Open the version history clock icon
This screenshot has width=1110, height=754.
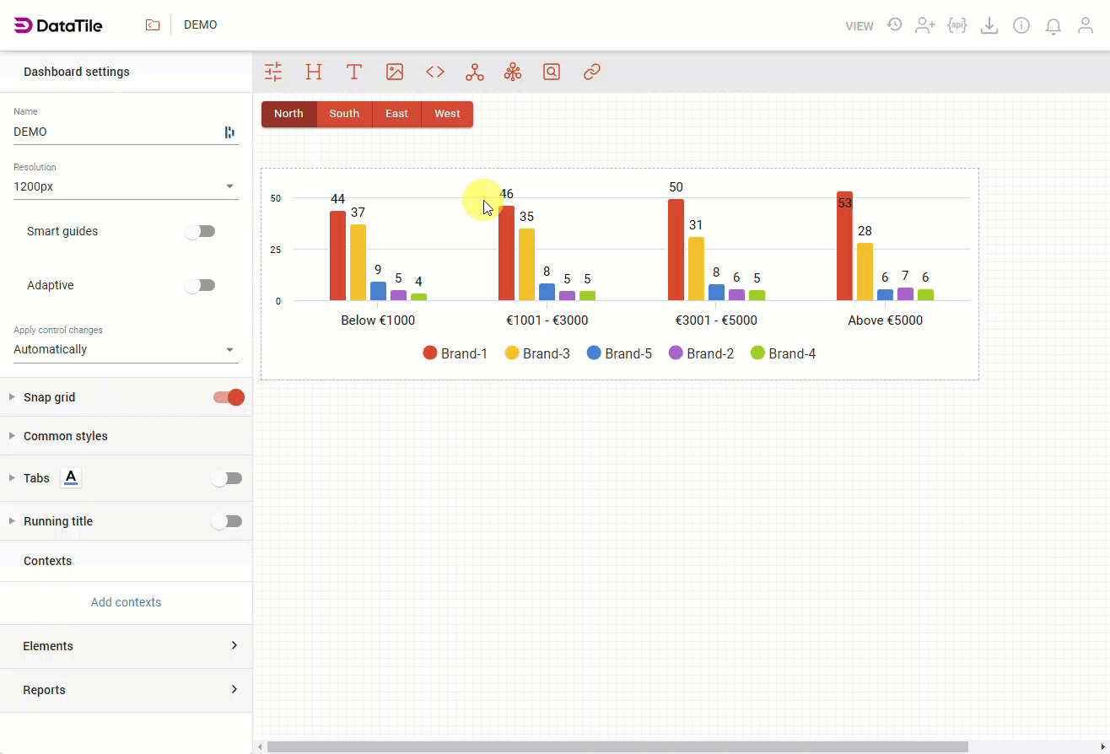(895, 25)
